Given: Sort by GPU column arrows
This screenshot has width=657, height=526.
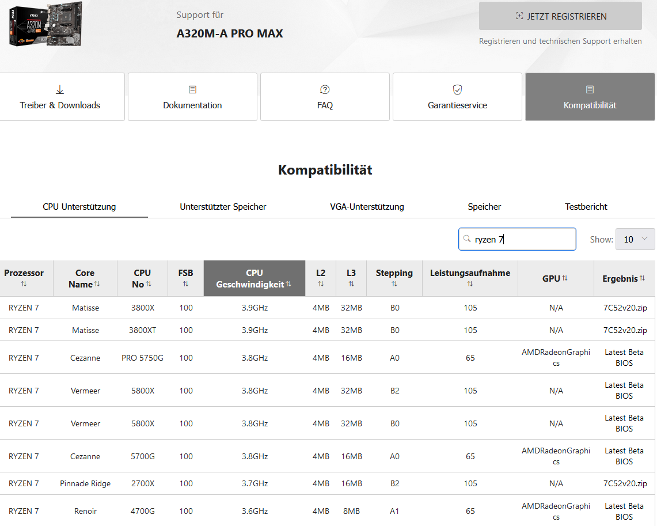Looking at the screenshot, I should pos(565,278).
